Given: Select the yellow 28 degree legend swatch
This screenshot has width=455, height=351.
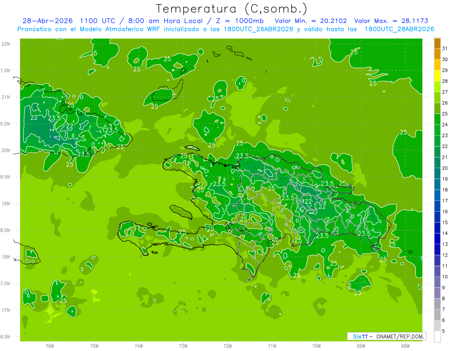Looking at the screenshot, I should 437,76.
